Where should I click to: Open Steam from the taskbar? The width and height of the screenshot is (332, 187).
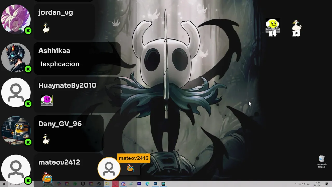tap(99, 184)
